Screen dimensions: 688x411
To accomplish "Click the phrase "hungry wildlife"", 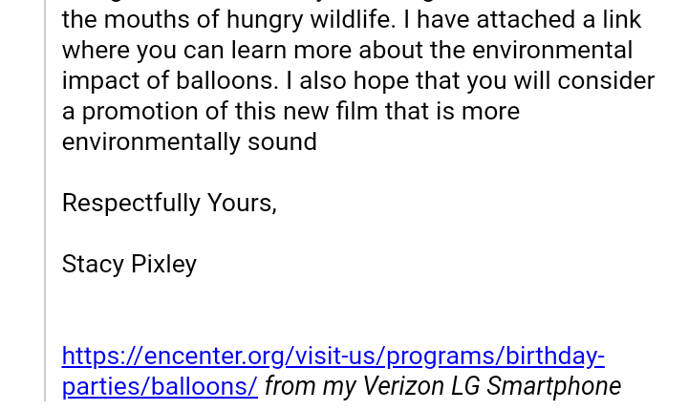I will point(308,20).
